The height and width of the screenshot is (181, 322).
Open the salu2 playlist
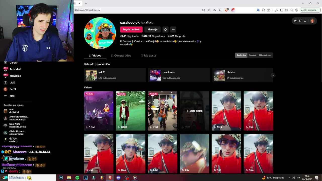click(115, 75)
